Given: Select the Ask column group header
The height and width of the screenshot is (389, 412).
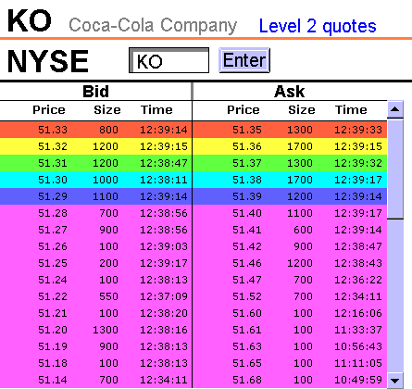Looking at the screenshot, I should click(290, 92).
